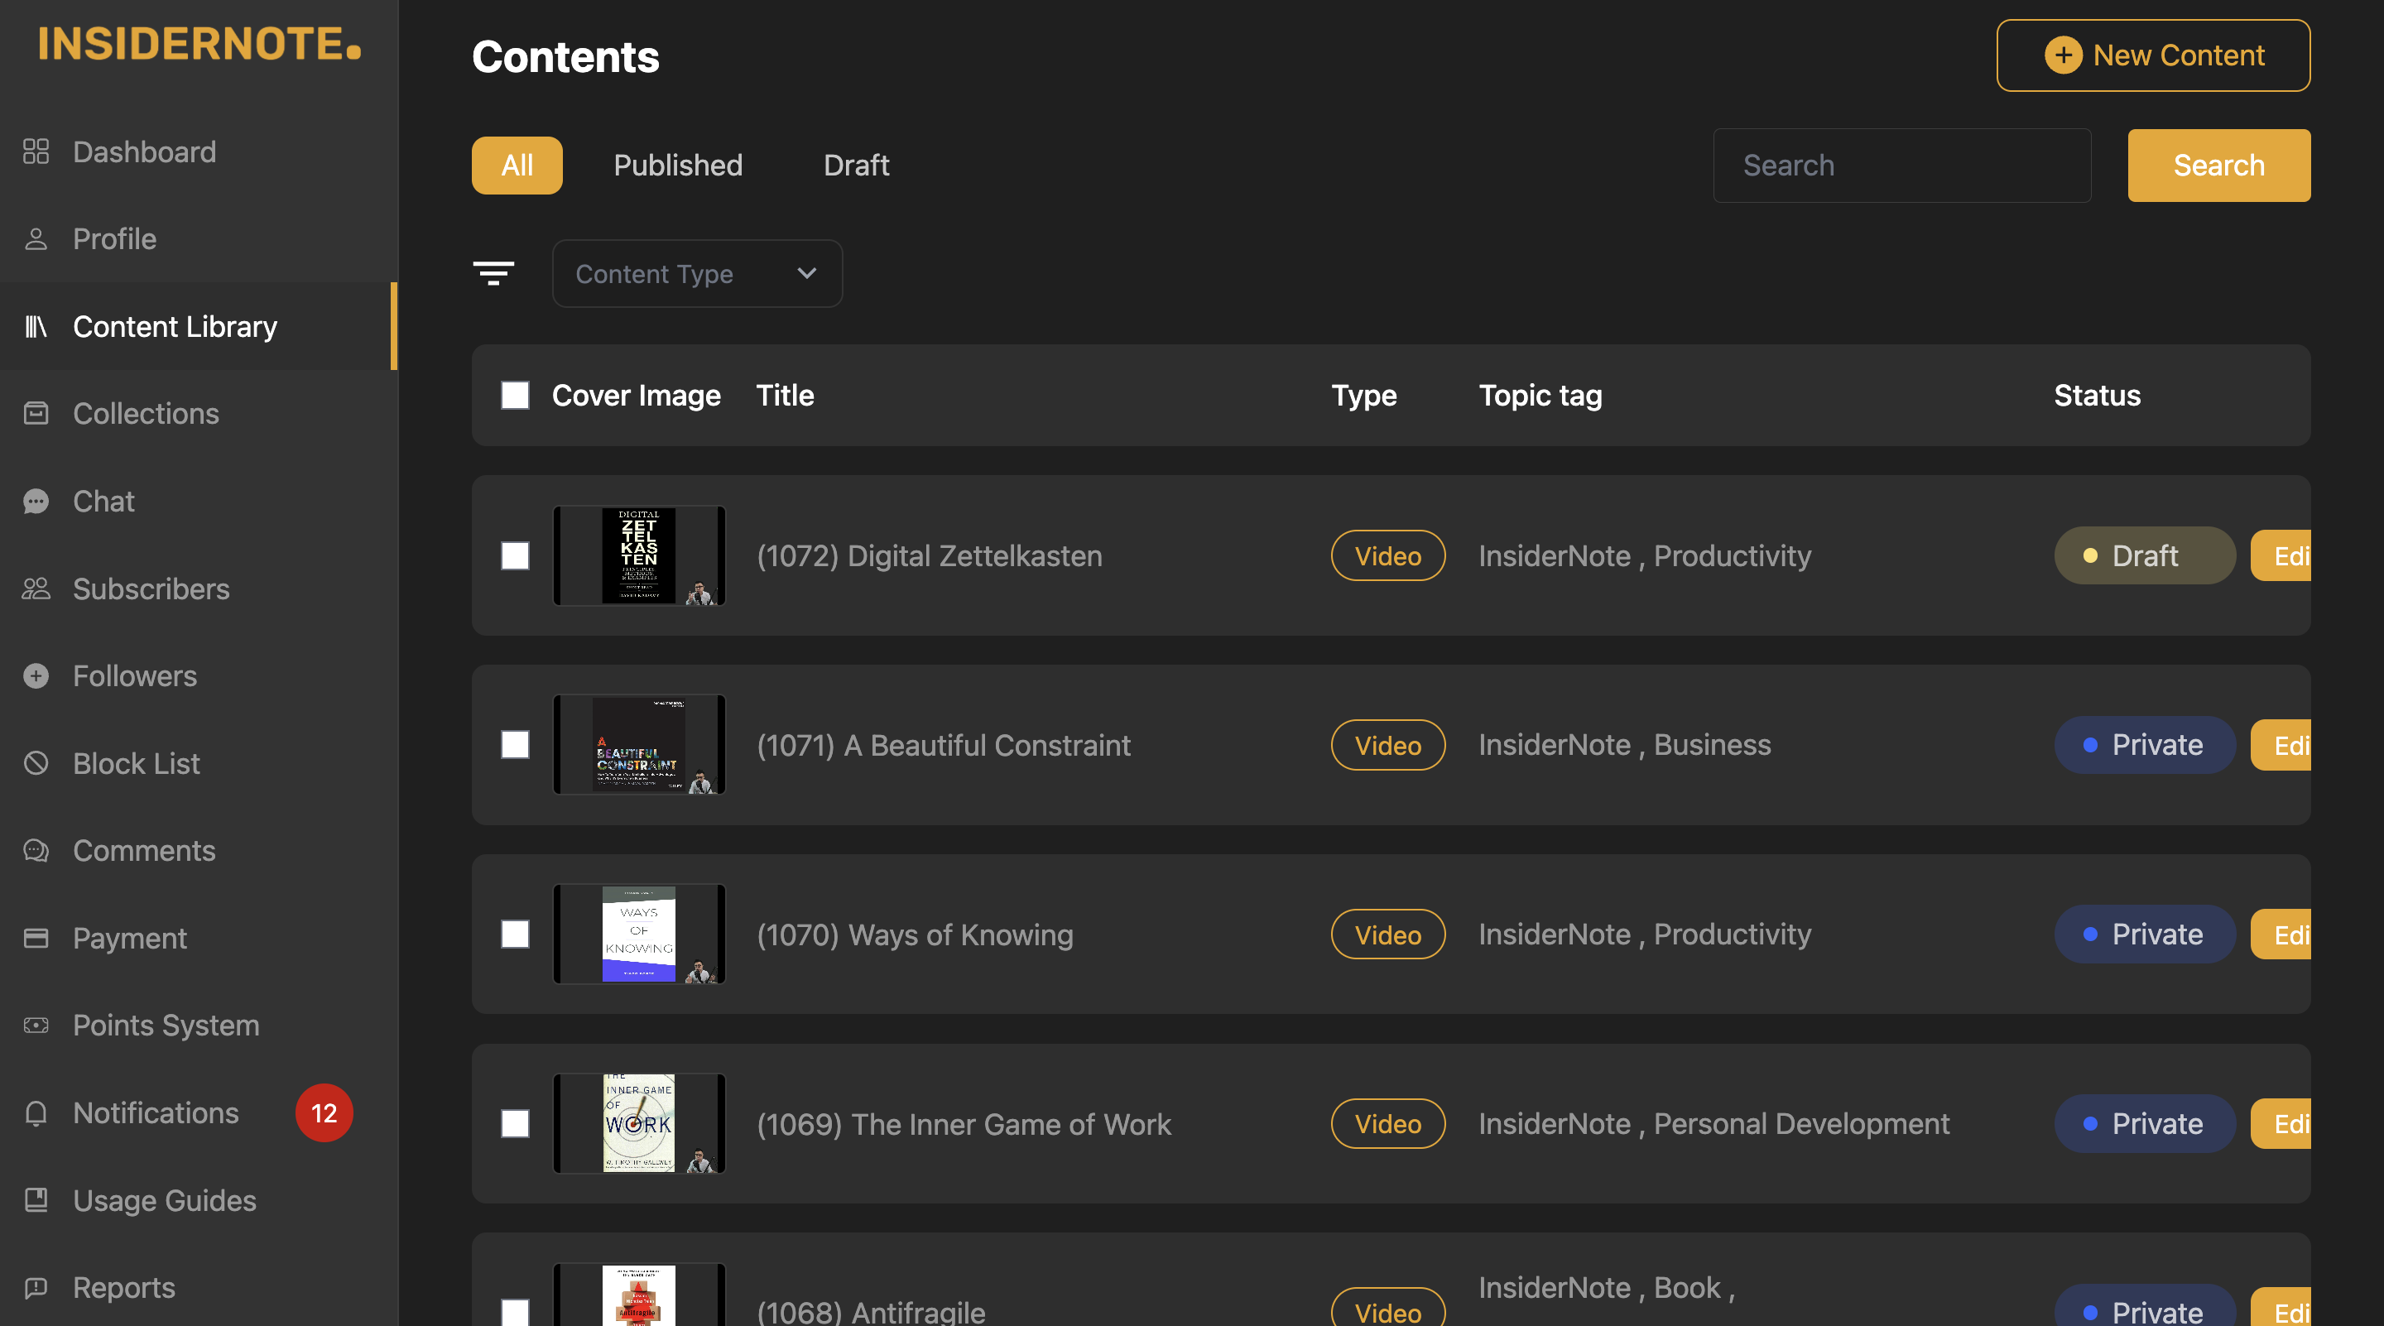Open the Digital Zettelkasten cover thumbnail
This screenshot has height=1326, width=2384.
point(640,556)
